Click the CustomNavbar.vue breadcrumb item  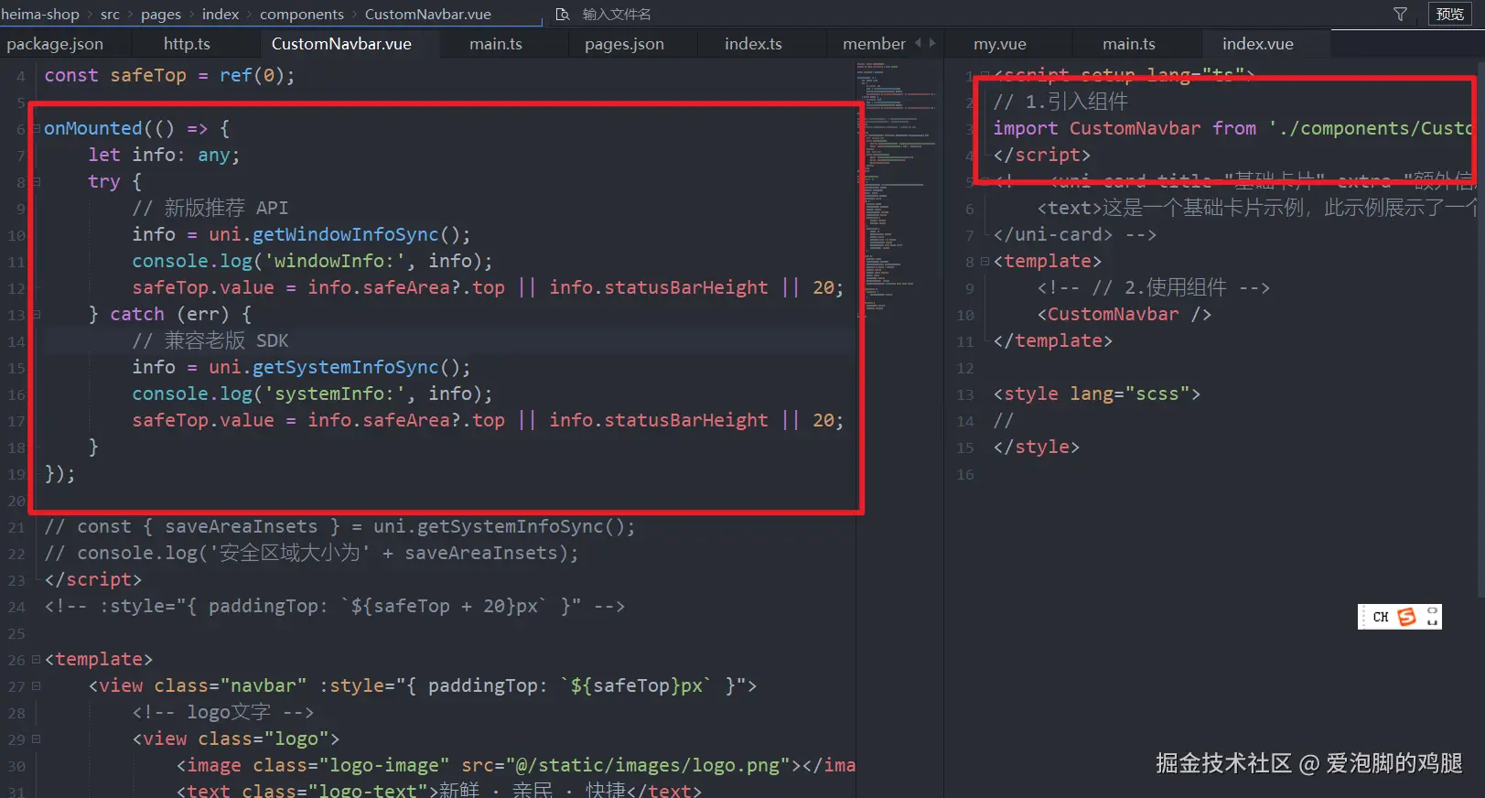tap(428, 15)
